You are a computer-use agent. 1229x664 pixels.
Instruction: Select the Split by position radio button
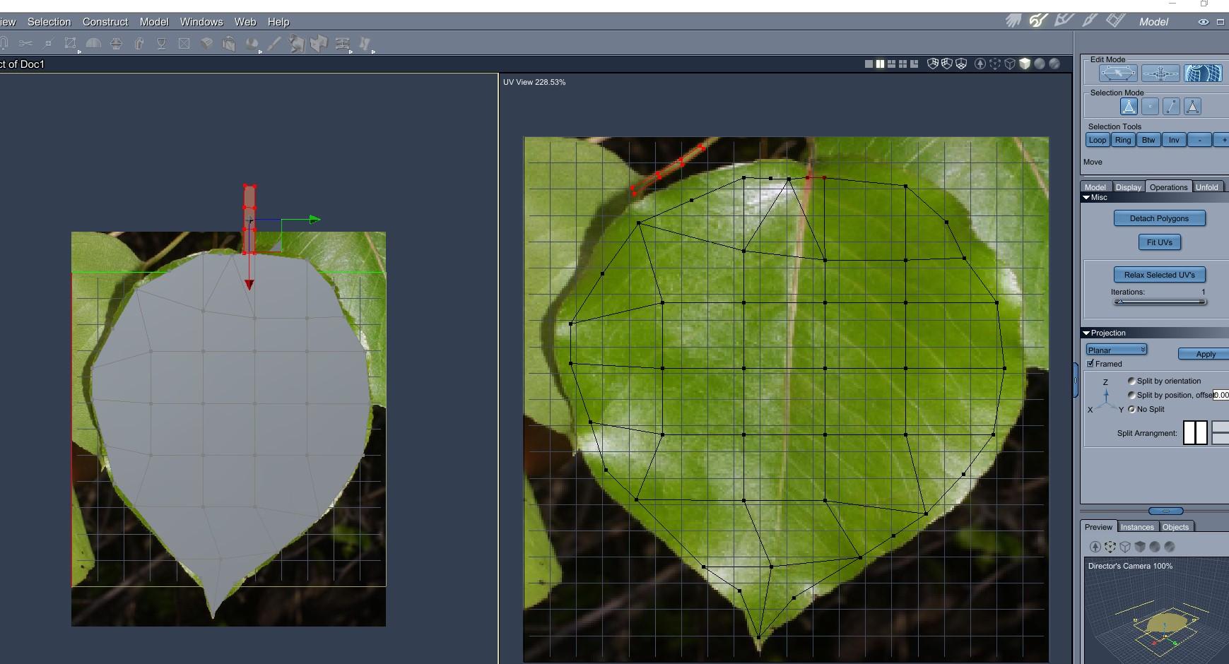click(x=1131, y=395)
